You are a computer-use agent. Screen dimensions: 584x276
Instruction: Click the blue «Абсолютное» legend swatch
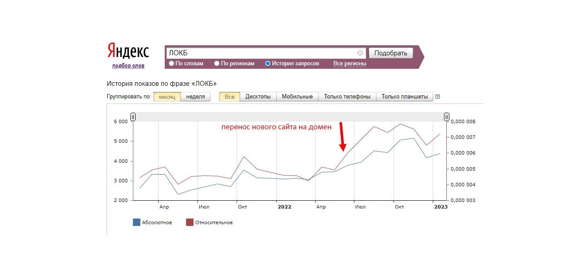tap(136, 222)
